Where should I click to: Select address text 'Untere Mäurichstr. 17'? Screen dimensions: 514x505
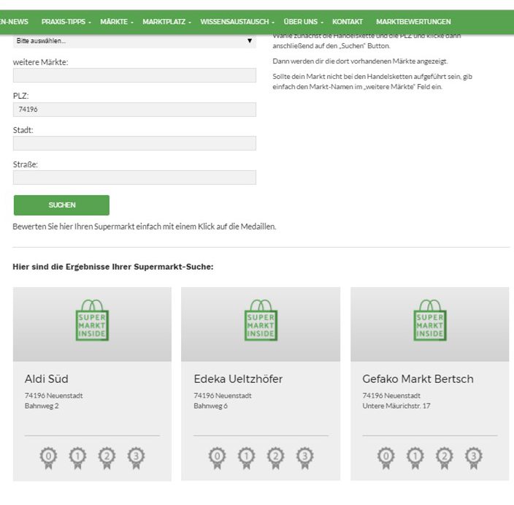point(396,406)
